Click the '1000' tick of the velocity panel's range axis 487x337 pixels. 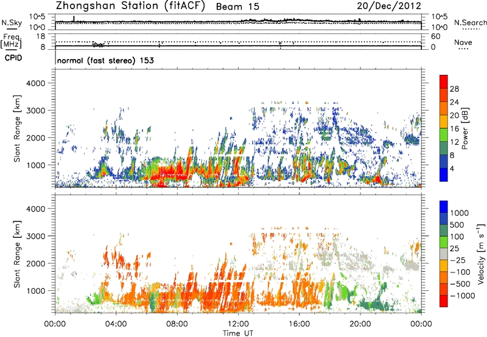[x=35, y=291]
